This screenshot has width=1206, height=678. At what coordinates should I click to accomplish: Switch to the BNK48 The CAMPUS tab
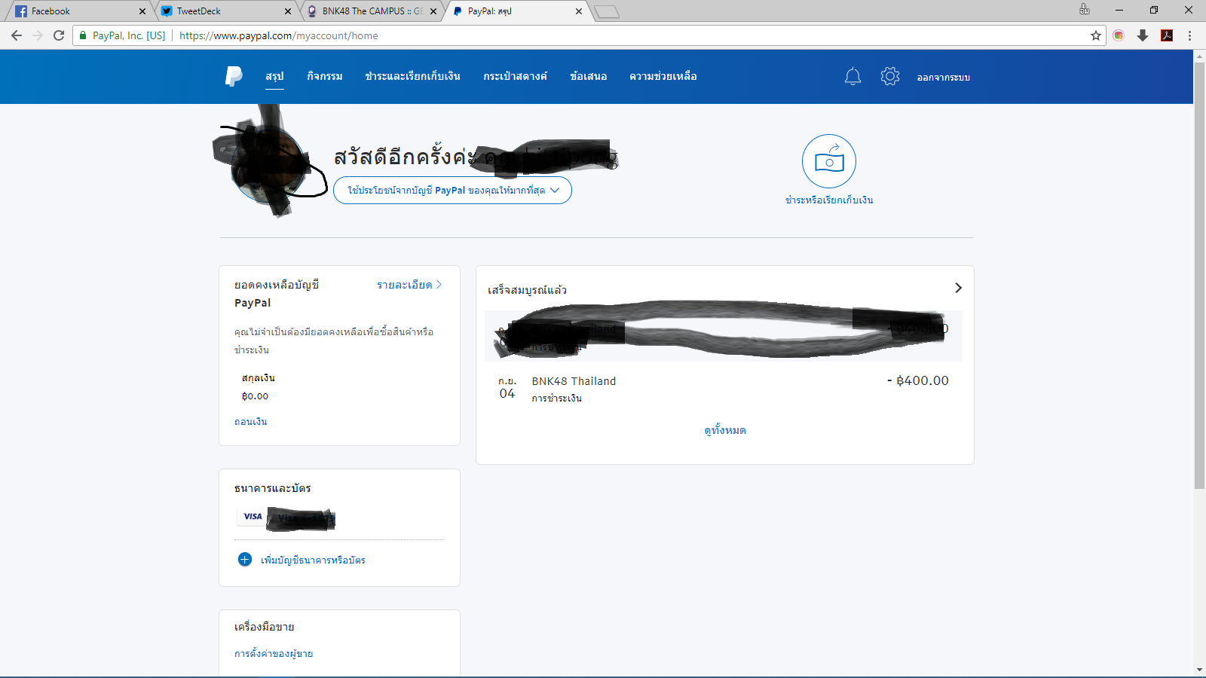click(369, 11)
